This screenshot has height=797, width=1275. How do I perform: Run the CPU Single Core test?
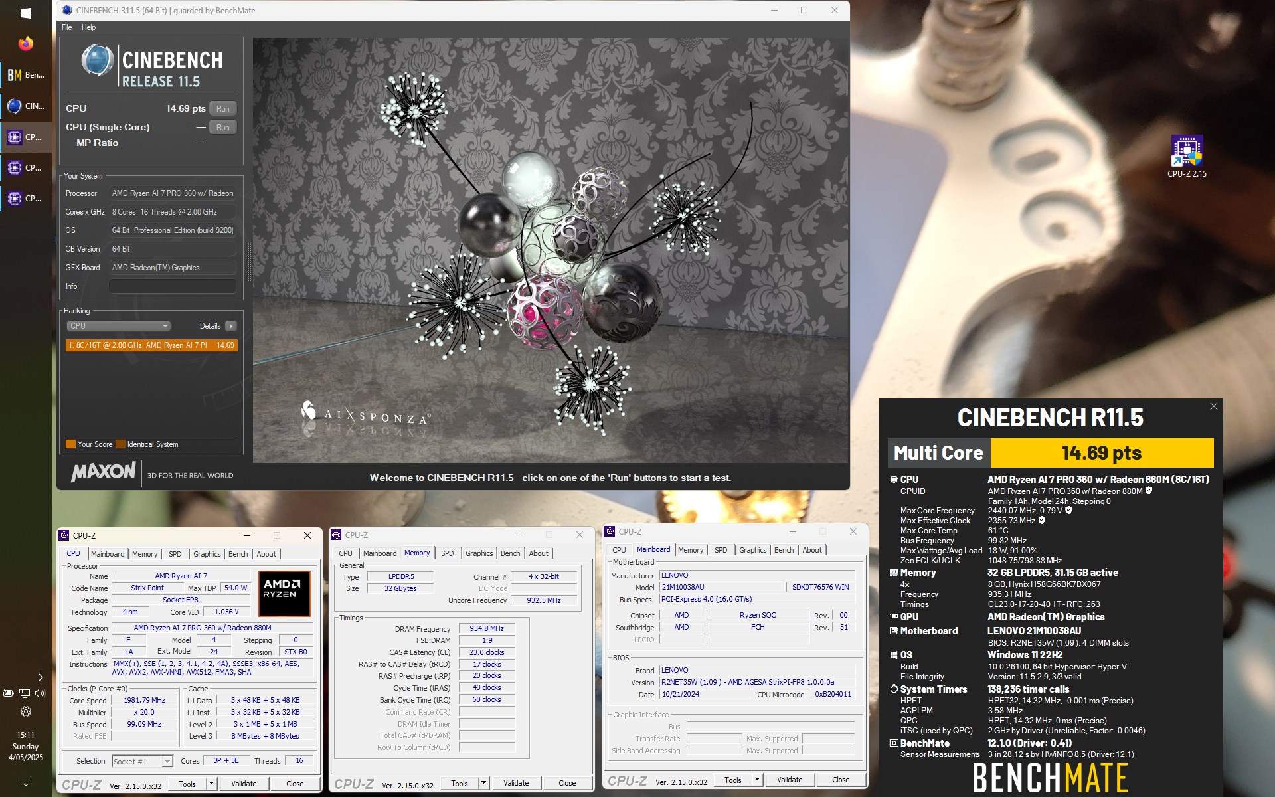coord(223,127)
